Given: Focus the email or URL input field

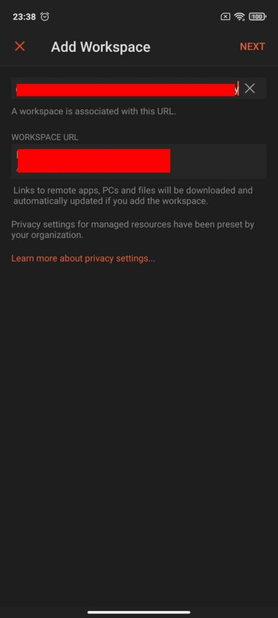Looking at the screenshot, I should (x=127, y=88).
